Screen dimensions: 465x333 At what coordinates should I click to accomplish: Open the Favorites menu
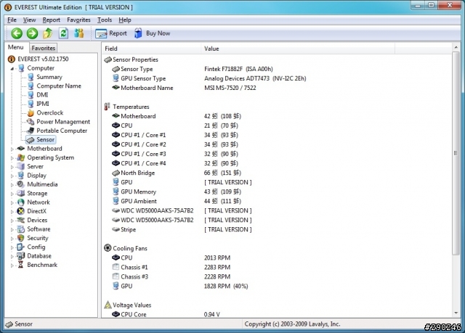click(78, 20)
